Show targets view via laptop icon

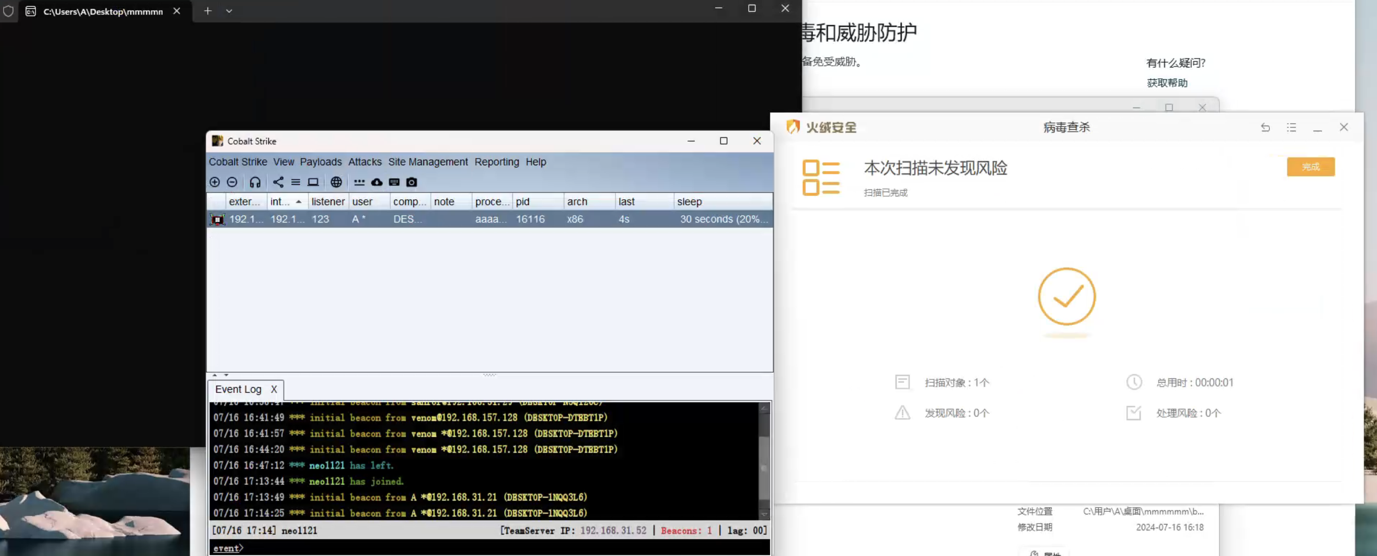pos(313,182)
